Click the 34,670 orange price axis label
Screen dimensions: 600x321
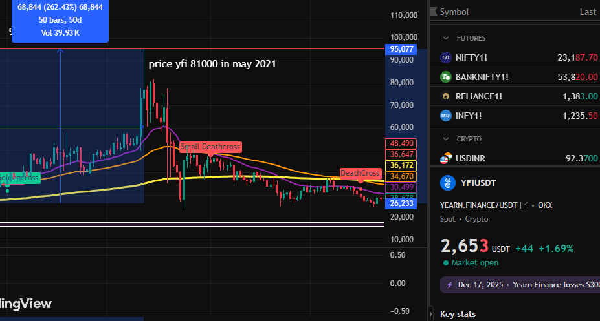click(401, 176)
